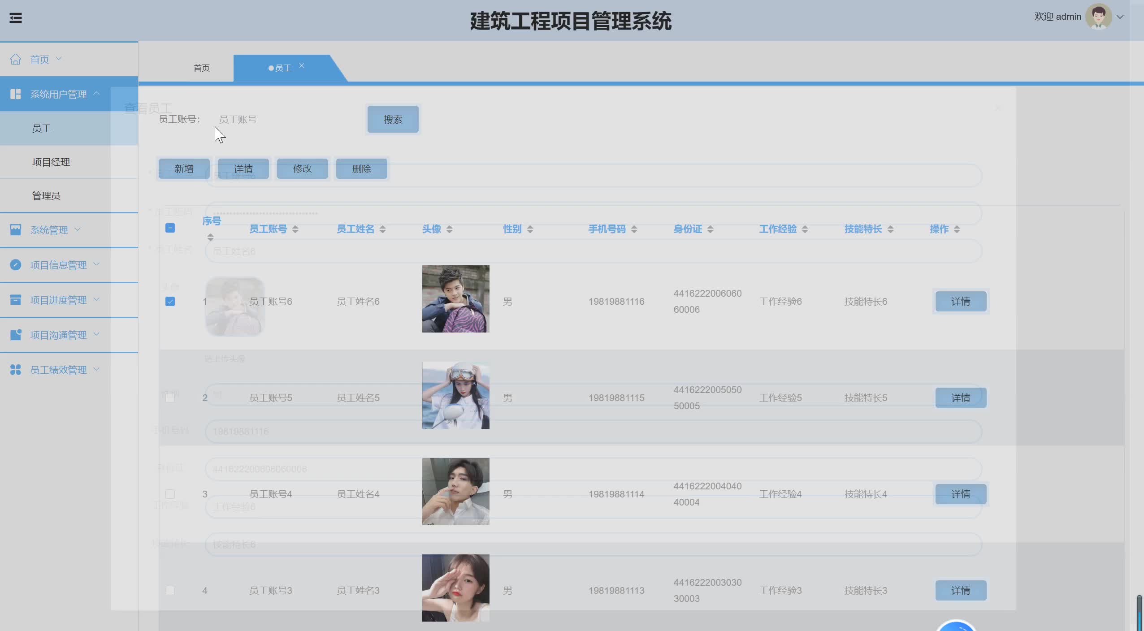Click the 系统管理 gear icon in sidebar
The image size is (1144, 631).
(x=16, y=229)
